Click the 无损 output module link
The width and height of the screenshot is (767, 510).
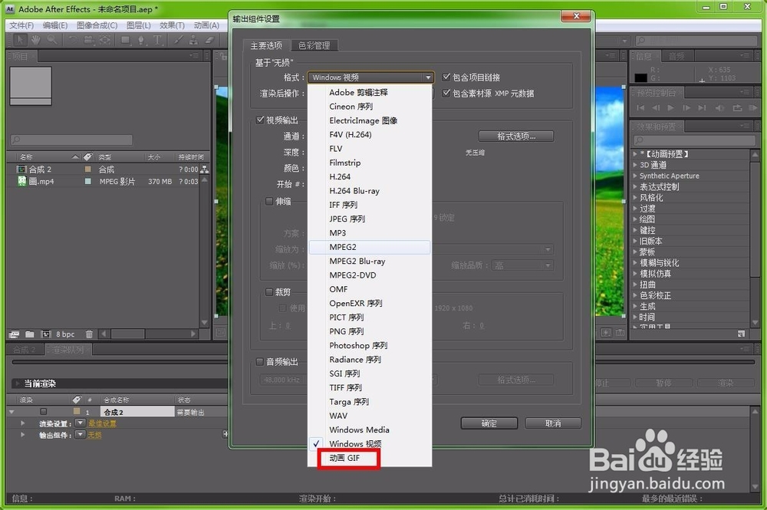click(95, 435)
